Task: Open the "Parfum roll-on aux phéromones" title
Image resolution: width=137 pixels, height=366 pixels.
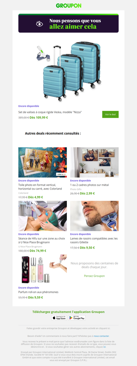Action: (x=38, y=292)
